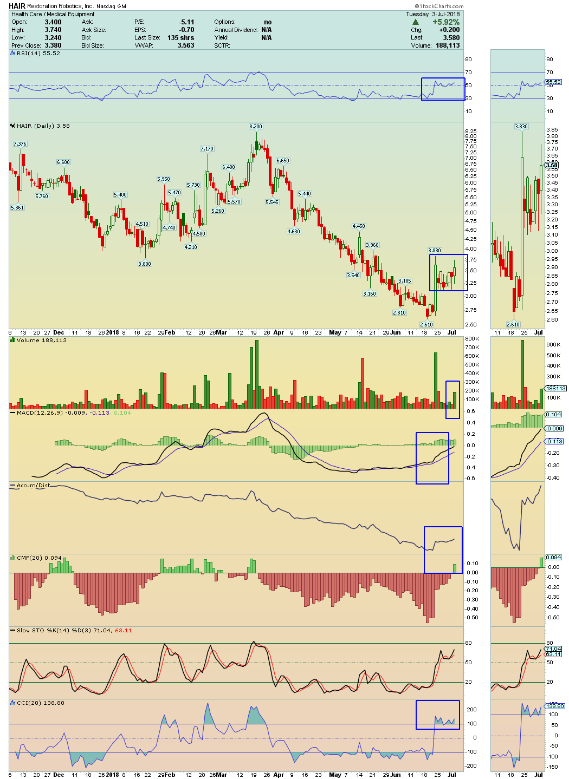
Task: Select the Prev Close value 3.380
Action: [53, 45]
